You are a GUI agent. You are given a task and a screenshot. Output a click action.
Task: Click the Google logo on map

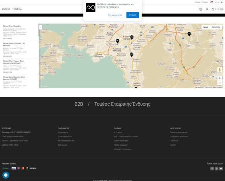tap(43, 86)
